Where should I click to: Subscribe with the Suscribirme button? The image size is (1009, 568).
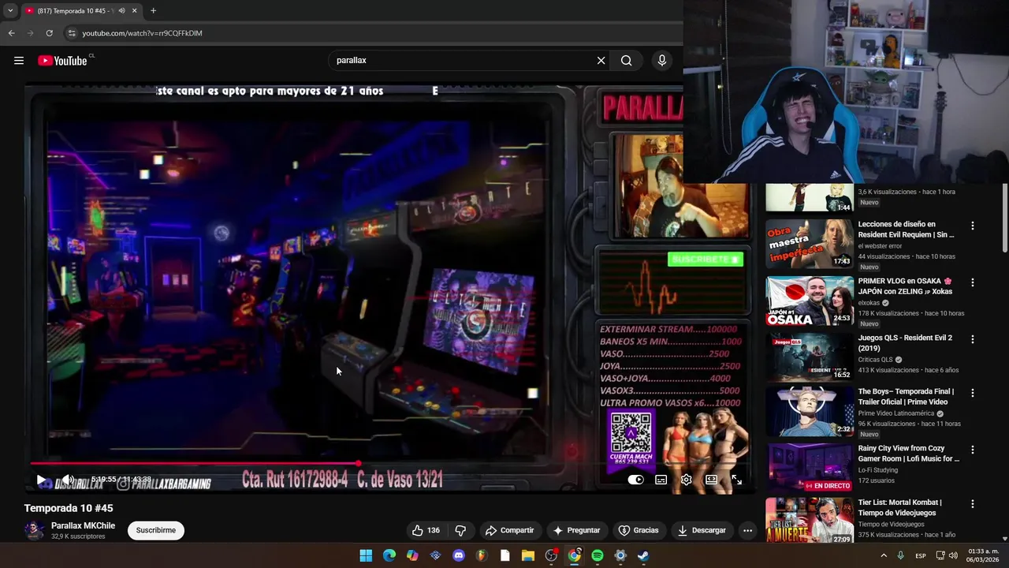coord(156,530)
